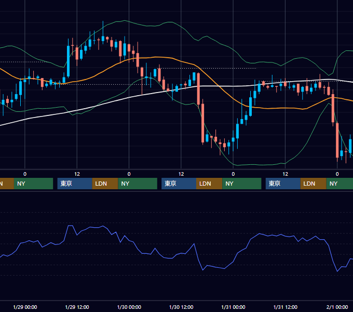353x312 pixels.
Task: Select the NY session block starting late 1/30
Action: [x=242, y=184]
